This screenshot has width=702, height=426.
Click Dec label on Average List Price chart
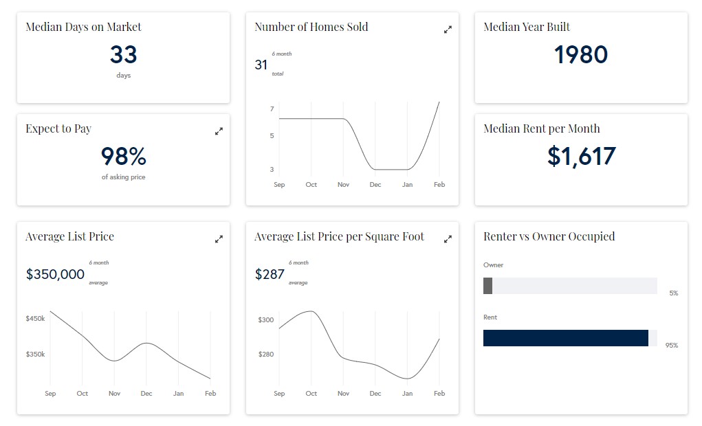146,394
